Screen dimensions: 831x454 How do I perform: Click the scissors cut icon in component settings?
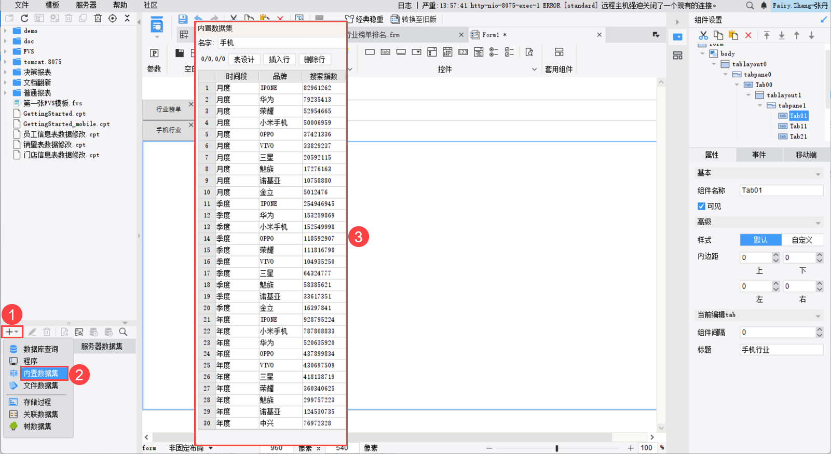(x=703, y=35)
